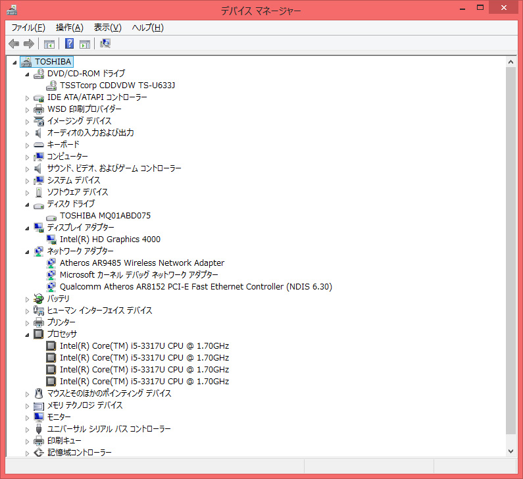Expand the キーボード category

(x=27, y=145)
